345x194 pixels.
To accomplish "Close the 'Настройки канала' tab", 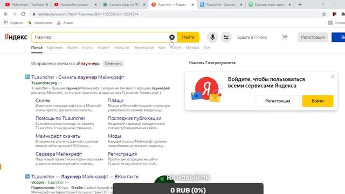I will pyautogui.click(x=95, y=4).
